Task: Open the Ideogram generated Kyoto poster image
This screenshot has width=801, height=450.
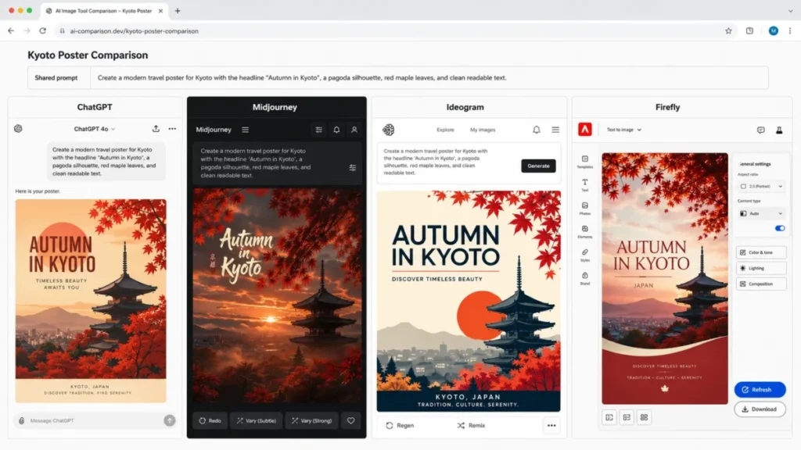Action: 469,301
